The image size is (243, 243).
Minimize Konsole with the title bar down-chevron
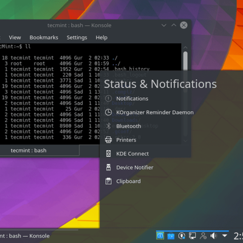click(x=164, y=26)
